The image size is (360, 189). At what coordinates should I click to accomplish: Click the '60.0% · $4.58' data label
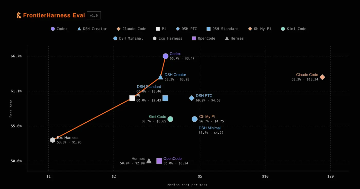[208, 100]
